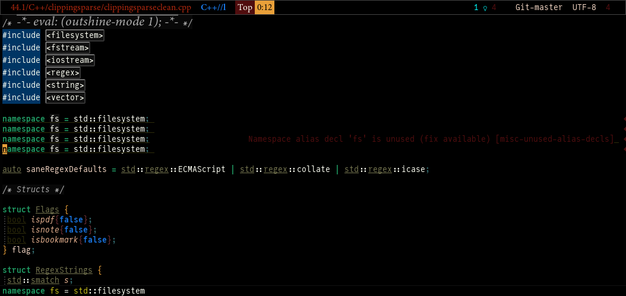Viewport: 626px width, 296px height.
Task: Click the ECMAScript identifier
Action: pyautogui.click(x=201, y=169)
